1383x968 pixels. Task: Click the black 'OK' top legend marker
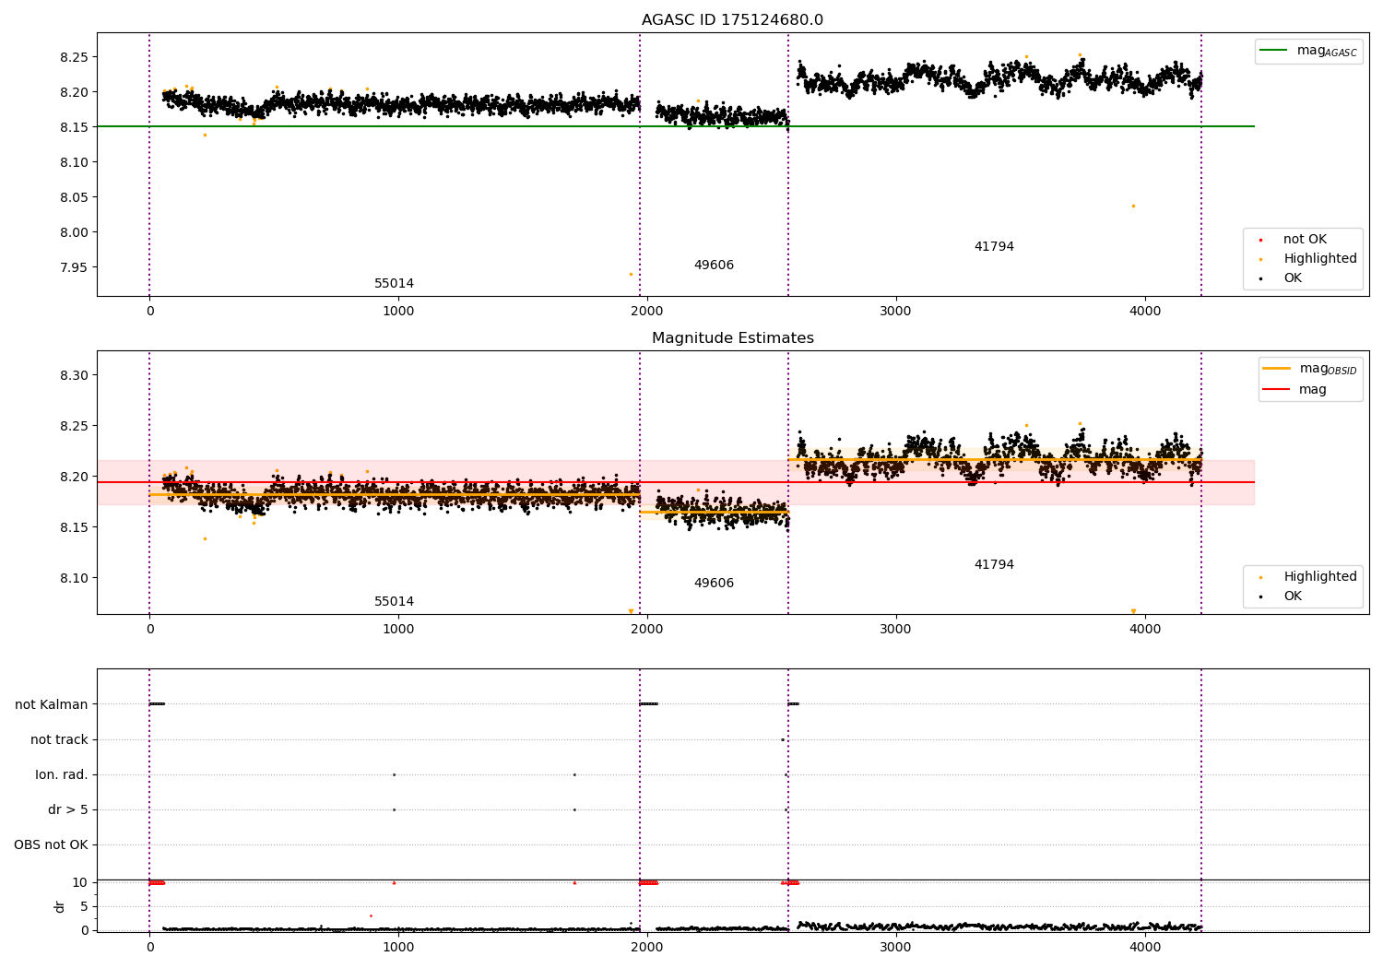click(x=1260, y=279)
